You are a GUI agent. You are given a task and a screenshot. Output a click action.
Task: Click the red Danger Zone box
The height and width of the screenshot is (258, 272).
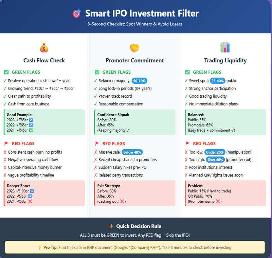[44, 193]
